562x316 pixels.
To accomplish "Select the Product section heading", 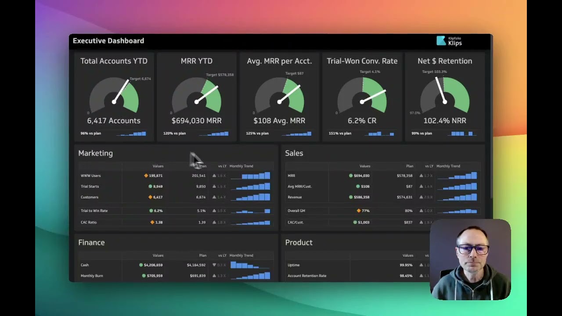I will [x=299, y=243].
